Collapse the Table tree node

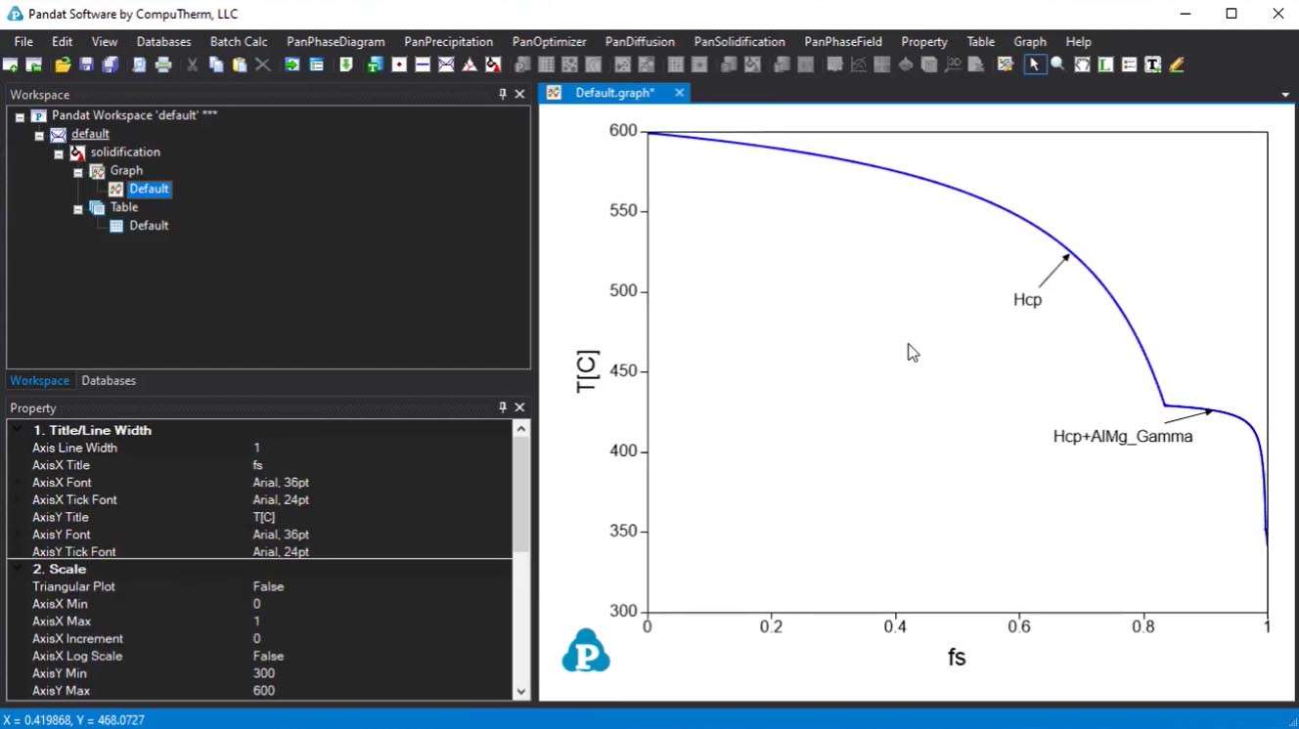tap(78, 209)
